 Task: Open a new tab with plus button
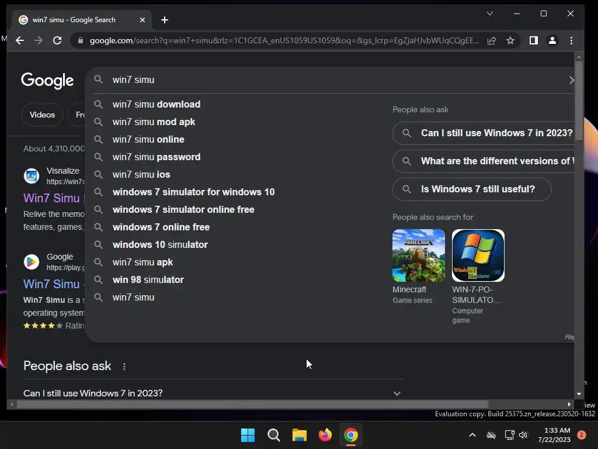(x=165, y=20)
